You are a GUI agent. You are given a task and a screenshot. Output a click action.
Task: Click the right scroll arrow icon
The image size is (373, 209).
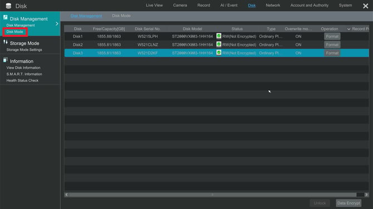tap(366, 195)
